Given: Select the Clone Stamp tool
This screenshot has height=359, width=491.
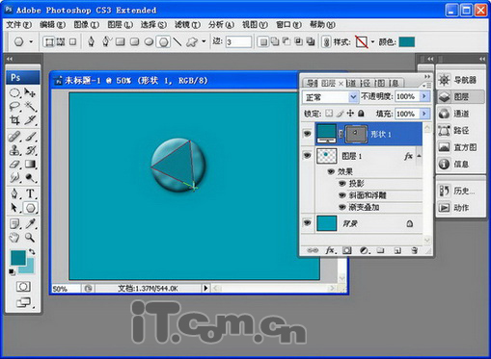Looking at the screenshot, I should click(x=14, y=150).
